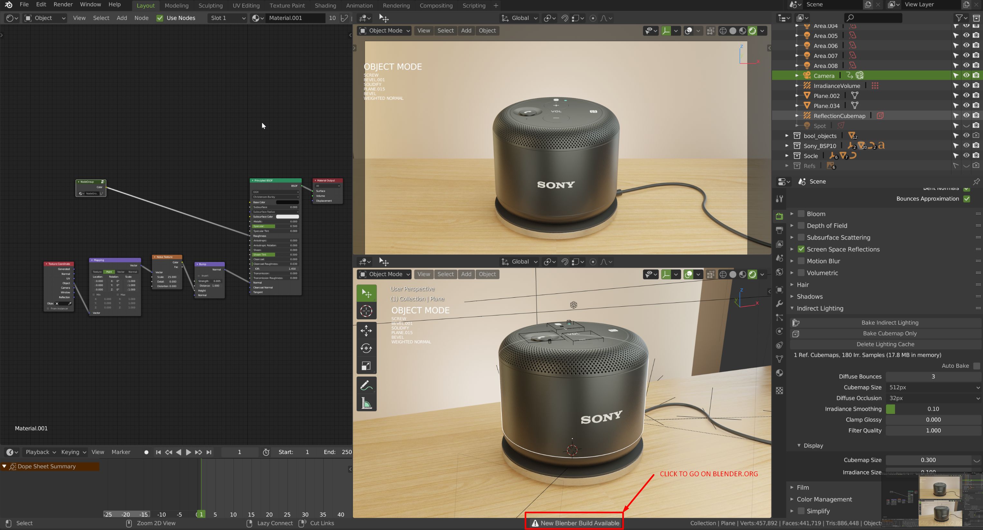This screenshot has height=530, width=983.
Task: Open the Texture properties checker icon
Action: click(x=780, y=390)
